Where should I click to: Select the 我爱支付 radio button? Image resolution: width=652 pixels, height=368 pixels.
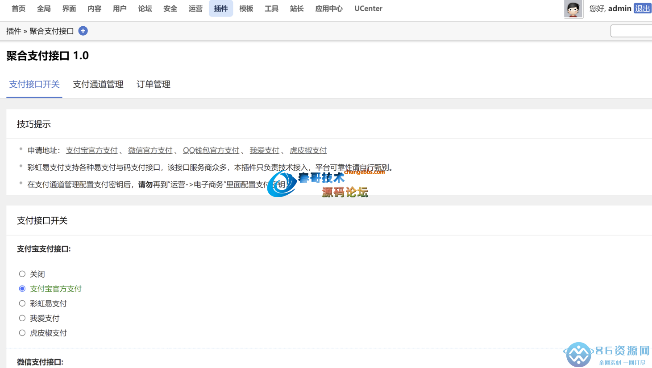coord(22,318)
